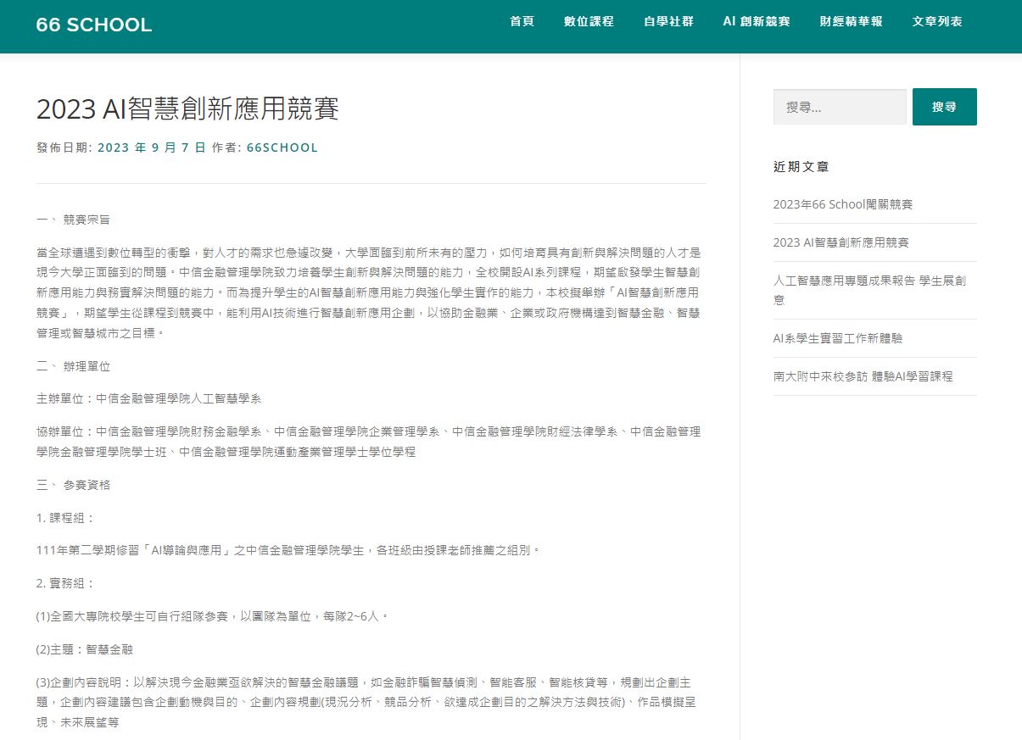Click the 66 SCHOOL site logo
The height and width of the screenshot is (740, 1022).
point(94,25)
